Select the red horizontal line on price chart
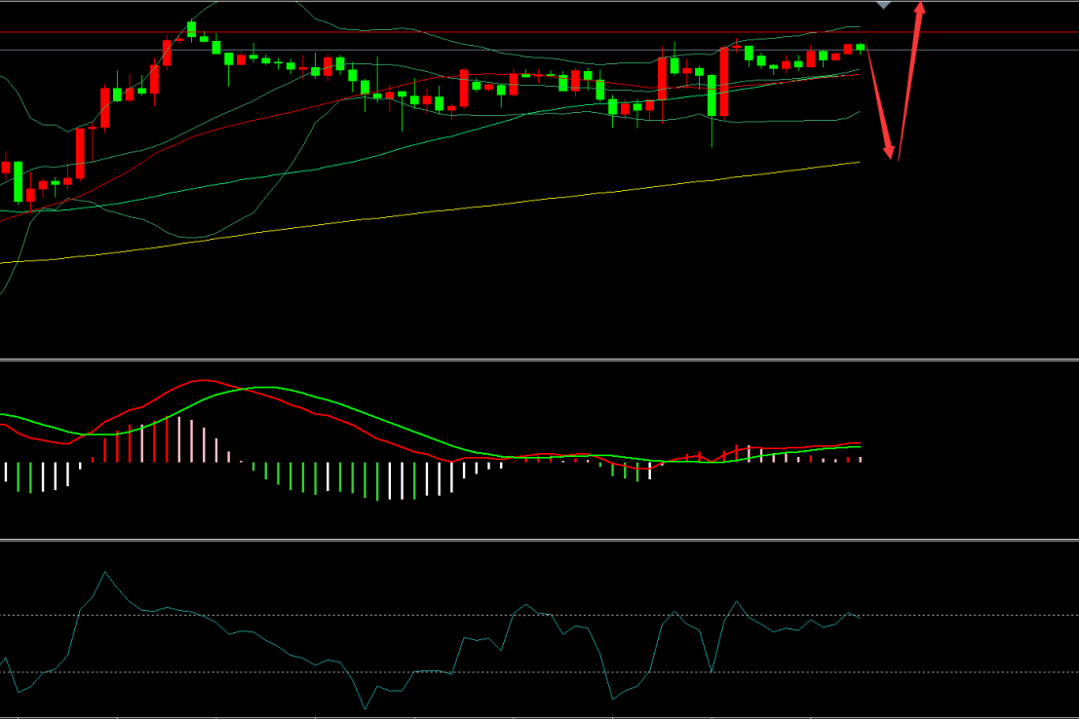The image size is (1079, 720). click(x=540, y=32)
